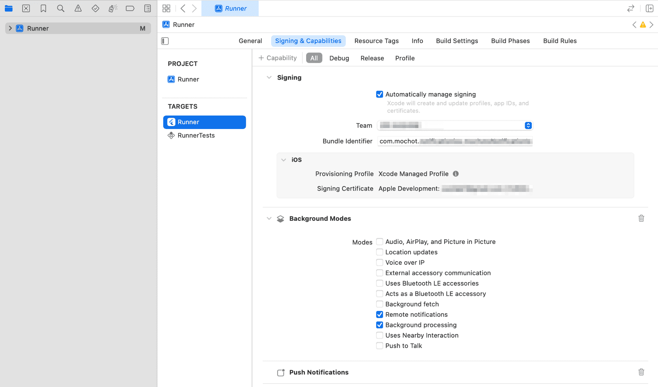The height and width of the screenshot is (387, 658).
Task: Edit the Bundle Identifier field
Action: (x=455, y=141)
